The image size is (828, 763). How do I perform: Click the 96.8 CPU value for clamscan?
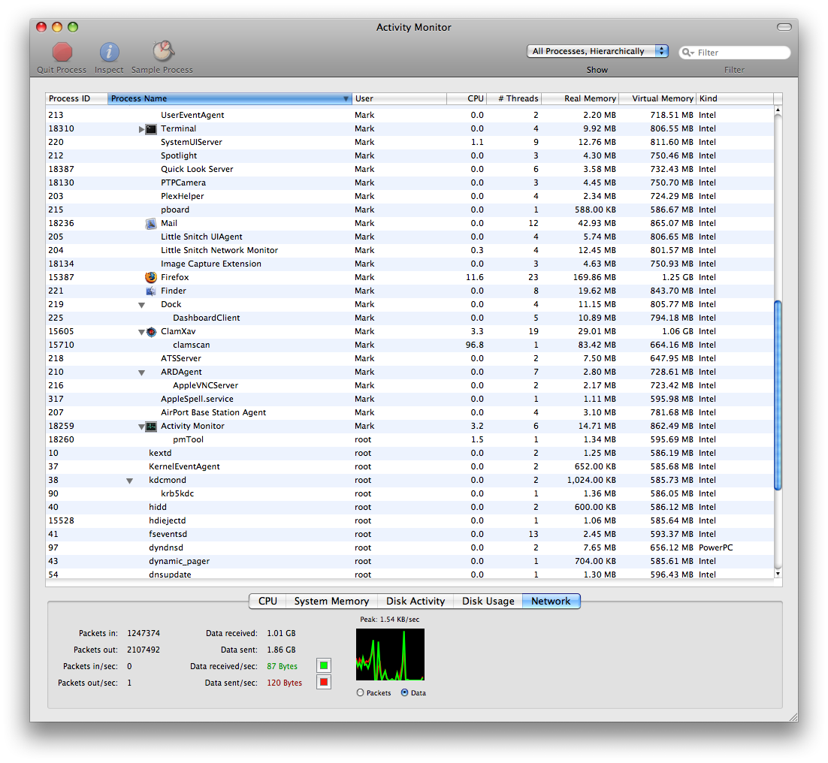pyautogui.click(x=474, y=345)
